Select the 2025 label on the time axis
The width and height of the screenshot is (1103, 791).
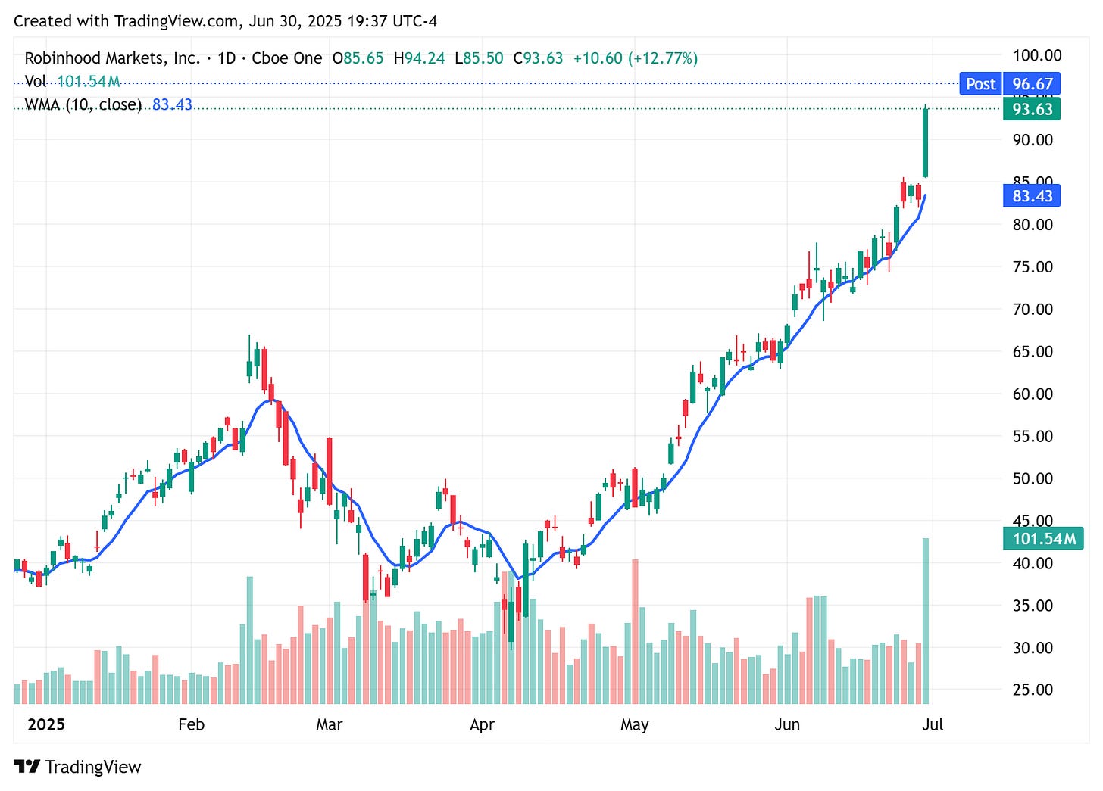tap(45, 724)
